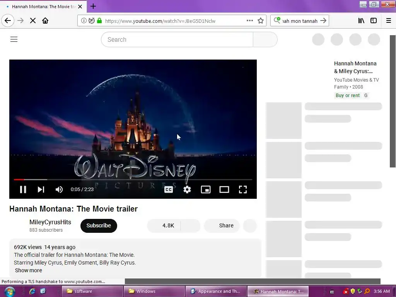Select the Hannah Montana: The Movie tab
The height and width of the screenshot is (297, 396).
[x=43, y=7]
